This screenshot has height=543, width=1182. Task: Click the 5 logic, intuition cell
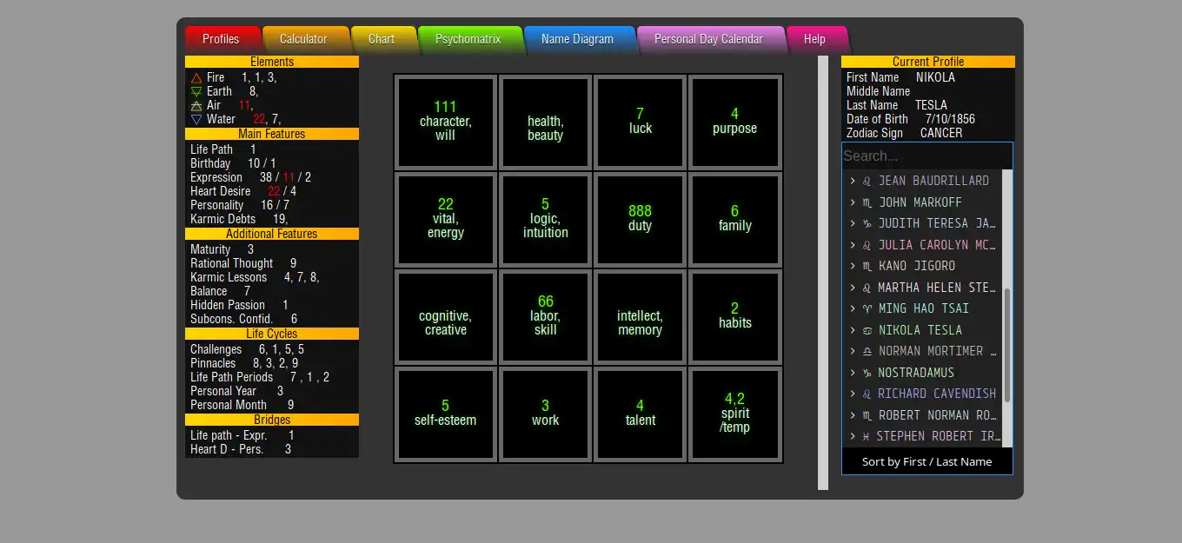coord(545,219)
